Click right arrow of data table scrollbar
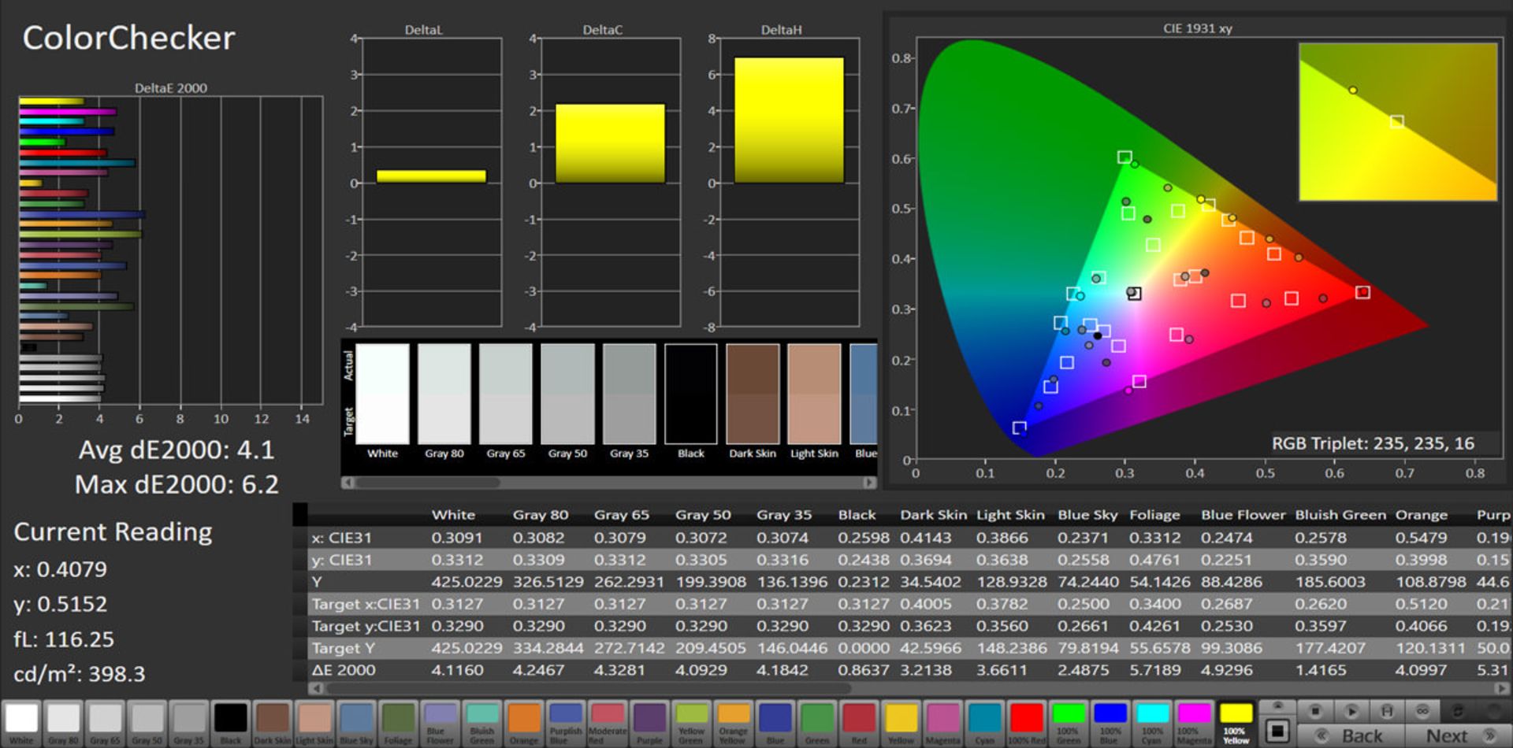Screen dimensions: 1513x748 click(1502, 688)
